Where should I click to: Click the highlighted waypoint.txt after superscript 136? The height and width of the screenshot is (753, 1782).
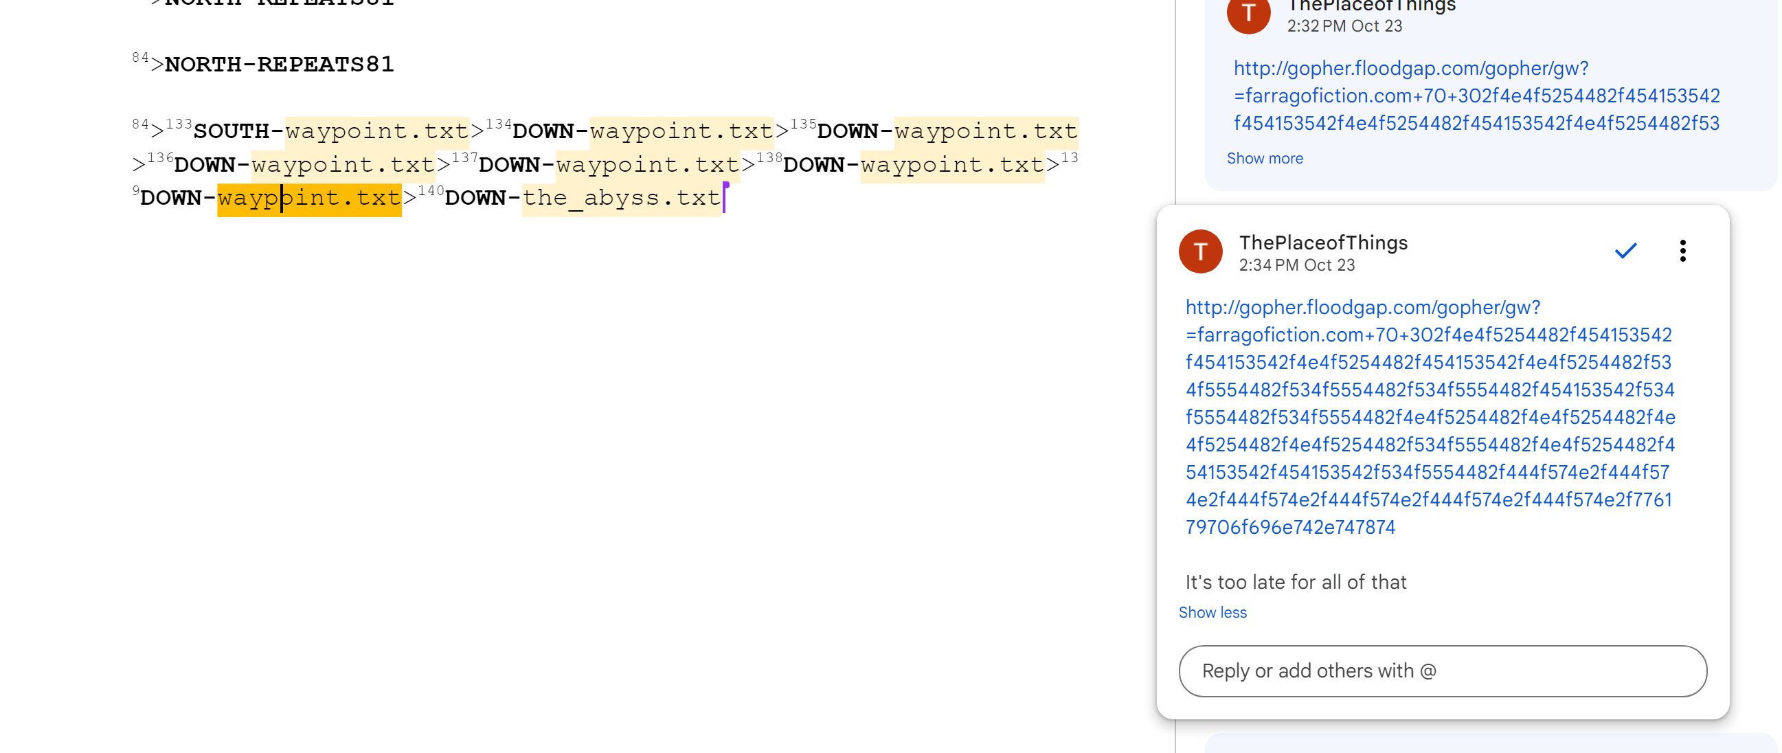343,166
